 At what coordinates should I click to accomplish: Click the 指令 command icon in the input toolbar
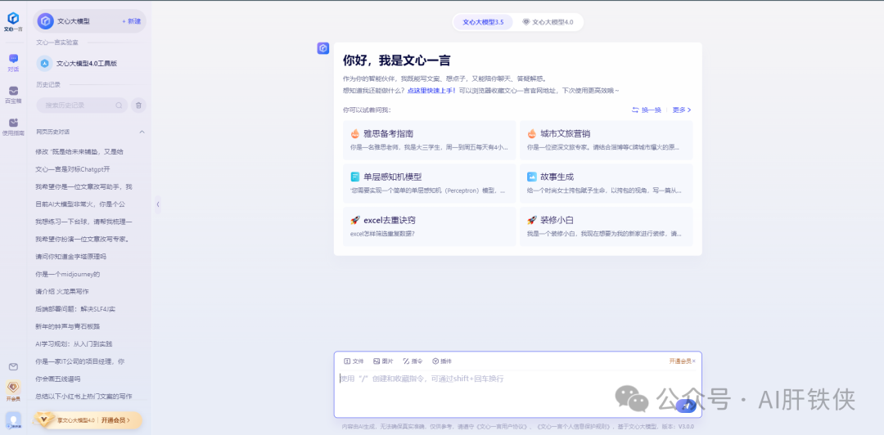coord(406,361)
